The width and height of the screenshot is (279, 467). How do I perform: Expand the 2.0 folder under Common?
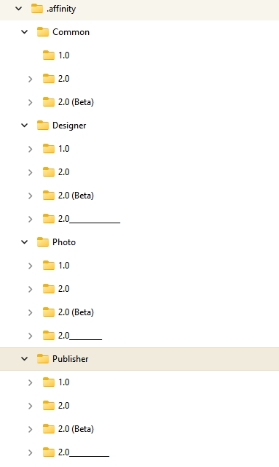[31, 79]
